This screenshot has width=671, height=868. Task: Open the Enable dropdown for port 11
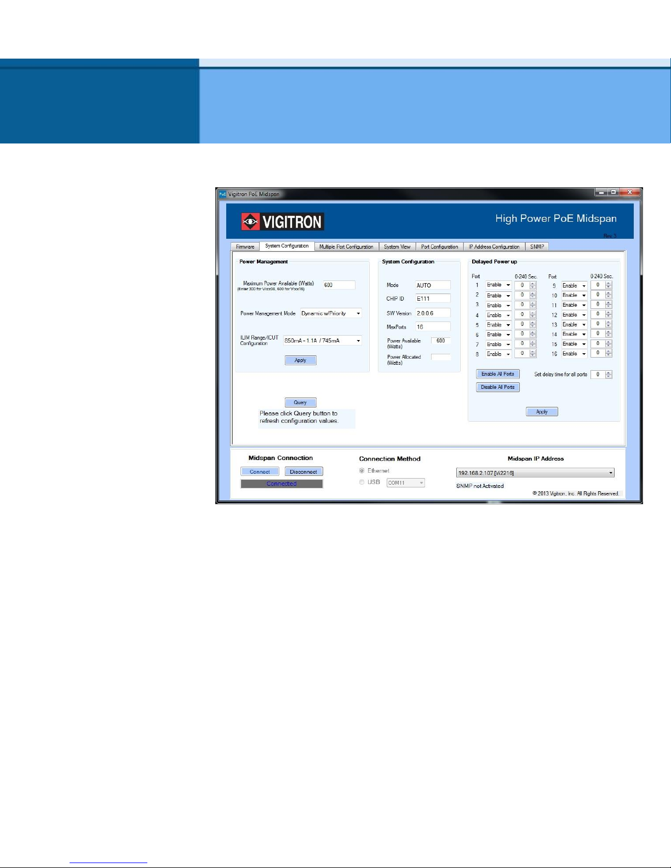(574, 305)
